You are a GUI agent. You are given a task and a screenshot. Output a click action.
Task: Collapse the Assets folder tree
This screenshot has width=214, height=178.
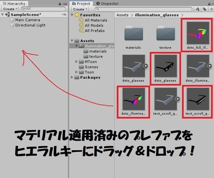pos(72,41)
